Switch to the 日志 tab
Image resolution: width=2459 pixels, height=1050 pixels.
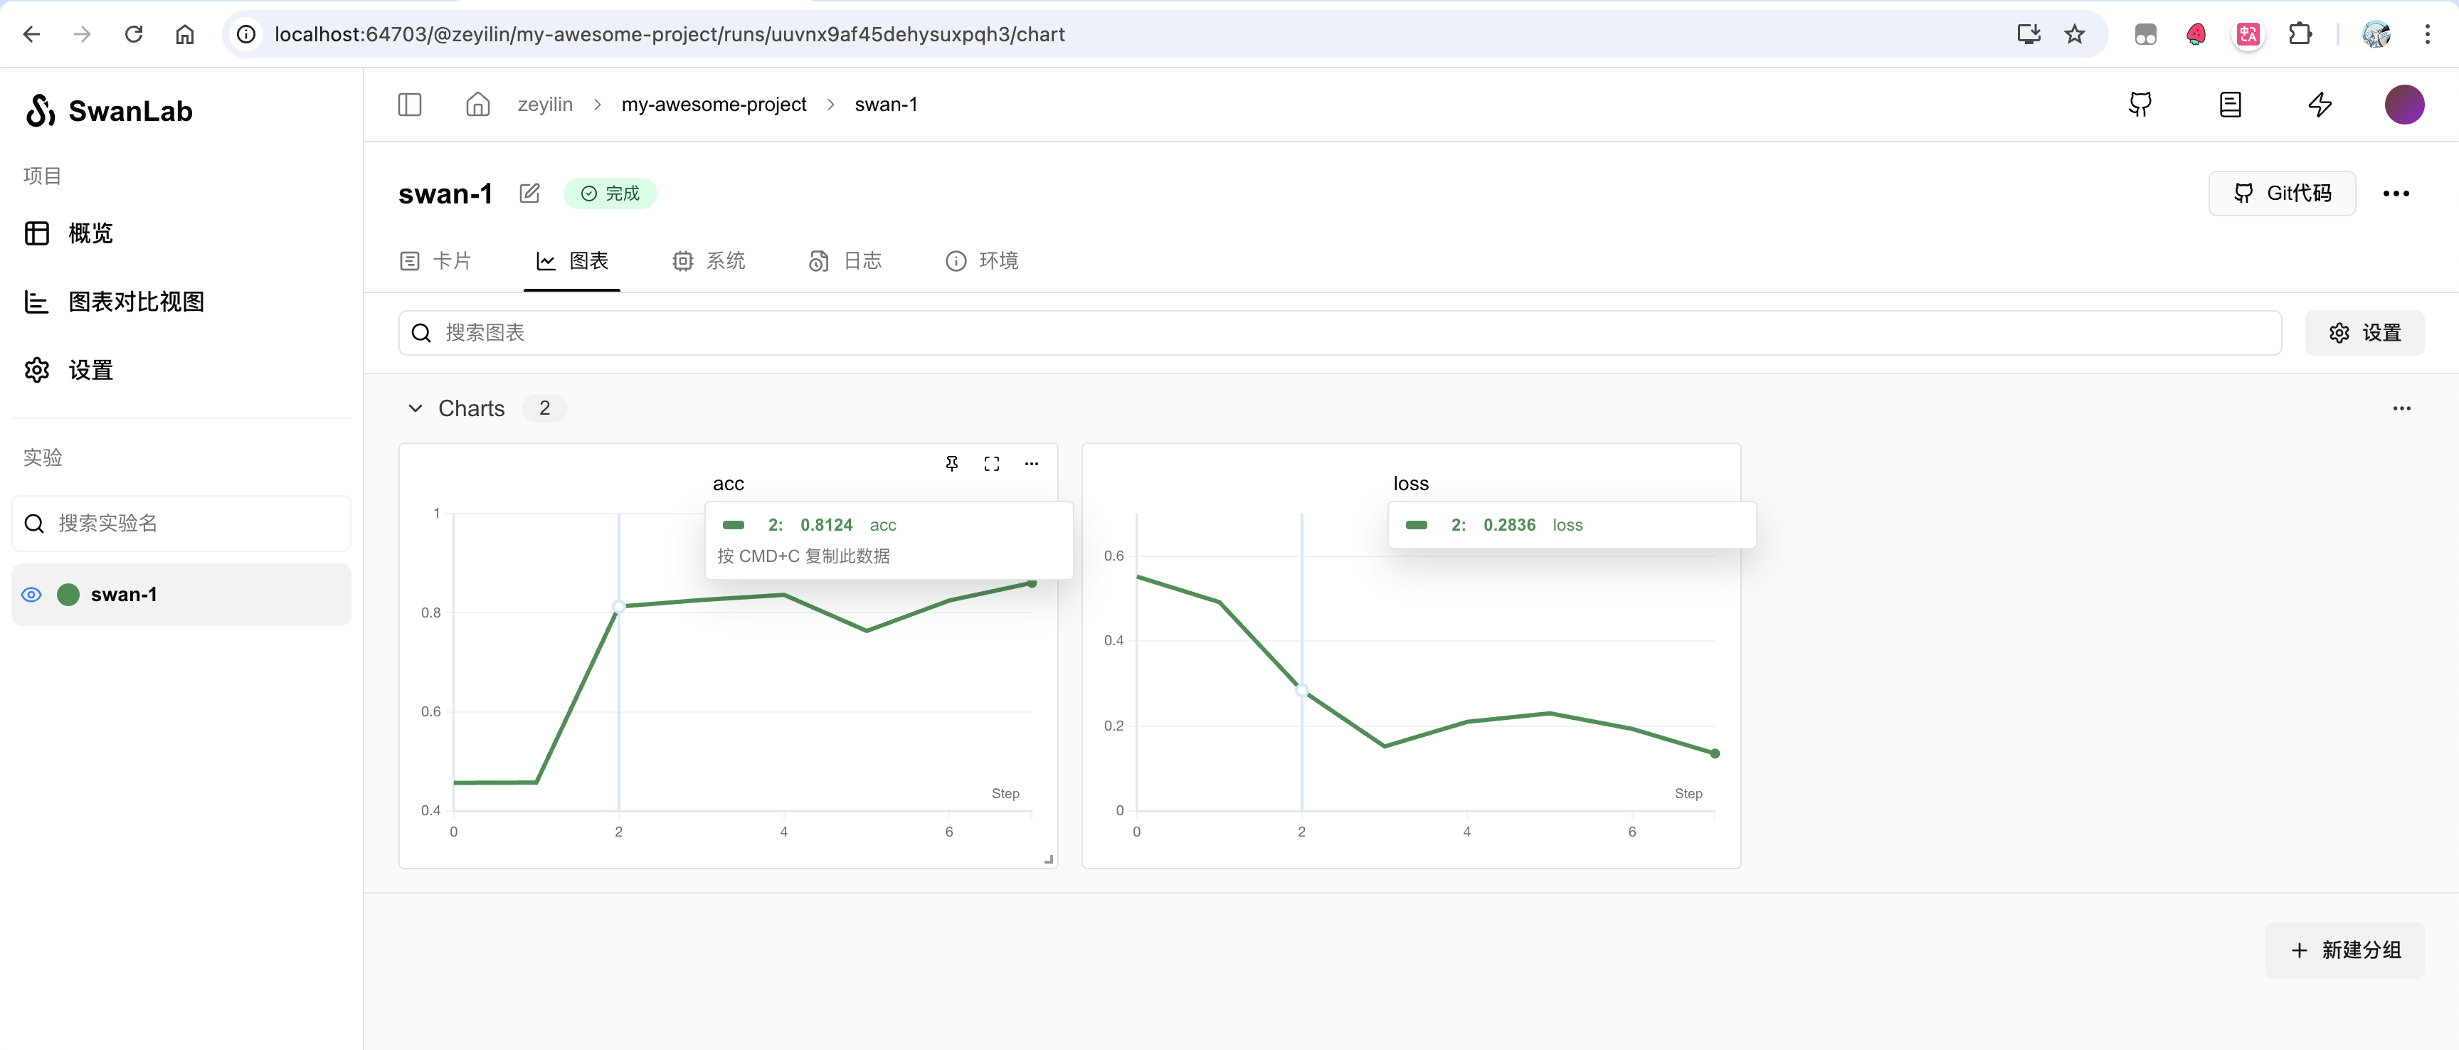point(845,260)
